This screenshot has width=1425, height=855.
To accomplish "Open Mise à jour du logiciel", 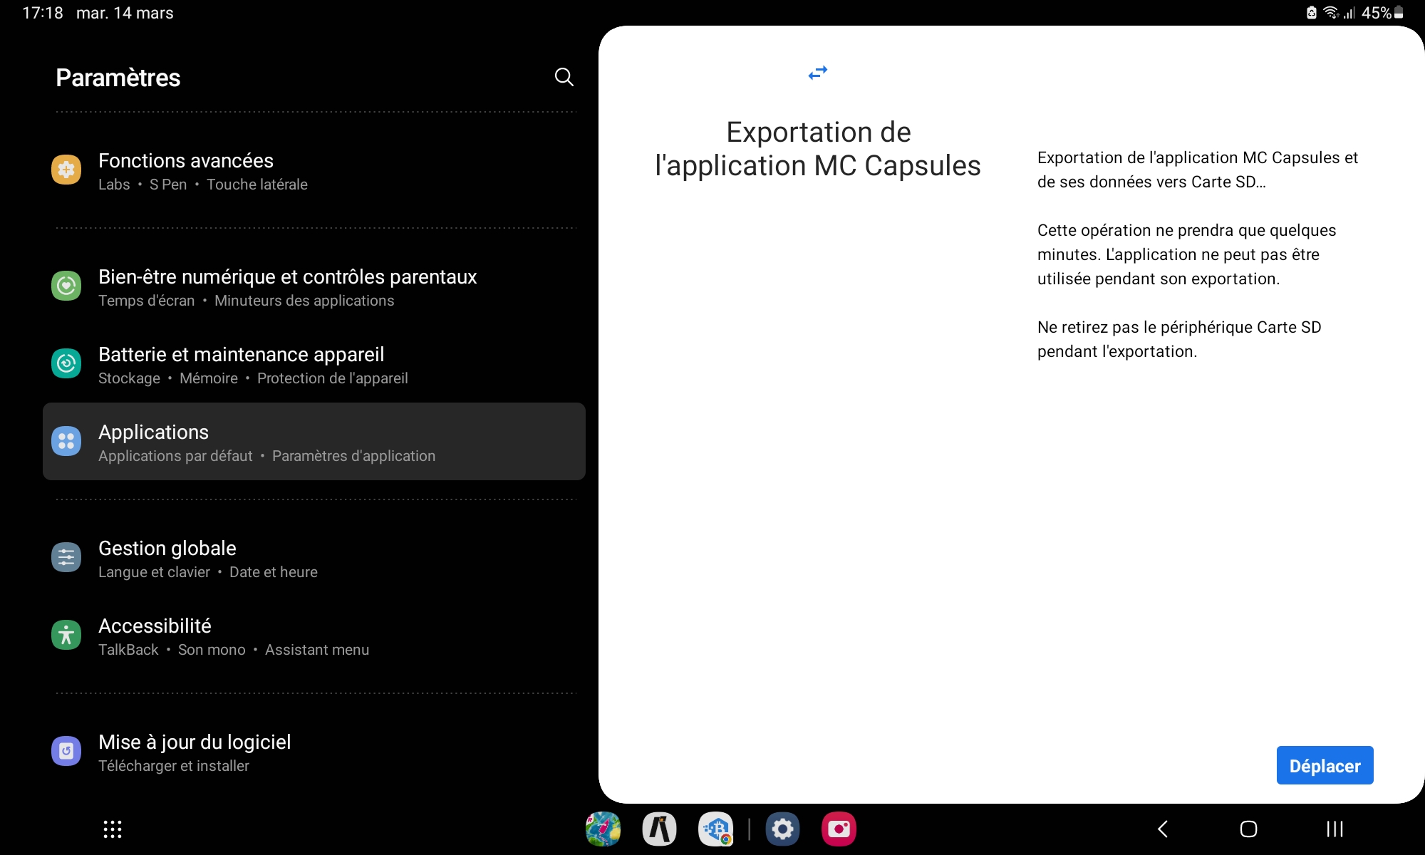I will tap(313, 752).
